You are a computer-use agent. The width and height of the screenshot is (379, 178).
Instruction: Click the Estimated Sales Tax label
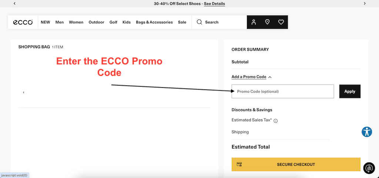click(x=252, y=120)
